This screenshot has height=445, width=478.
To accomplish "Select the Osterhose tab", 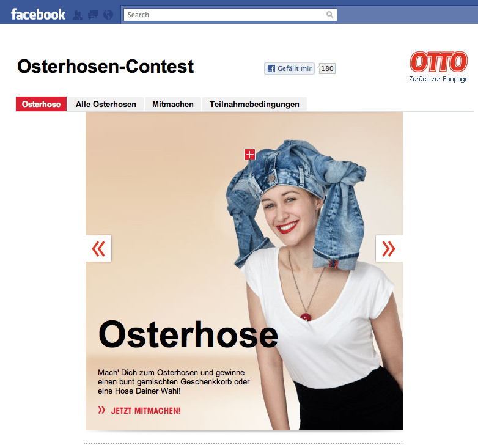I will click(x=41, y=105).
